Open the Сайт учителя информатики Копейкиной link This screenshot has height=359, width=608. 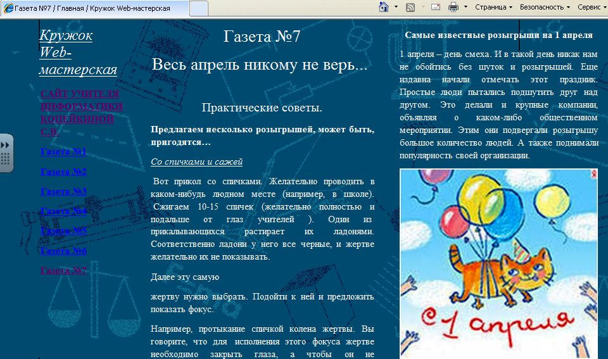coord(81,113)
